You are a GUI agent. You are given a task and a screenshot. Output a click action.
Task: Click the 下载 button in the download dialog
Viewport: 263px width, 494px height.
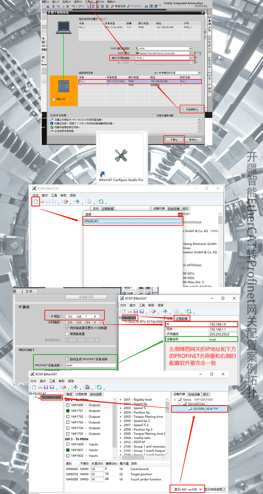point(174,140)
